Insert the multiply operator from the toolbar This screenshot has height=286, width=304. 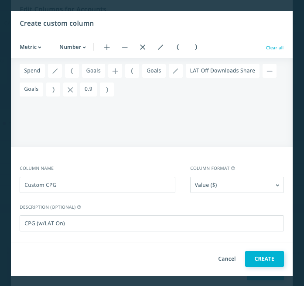143,47
